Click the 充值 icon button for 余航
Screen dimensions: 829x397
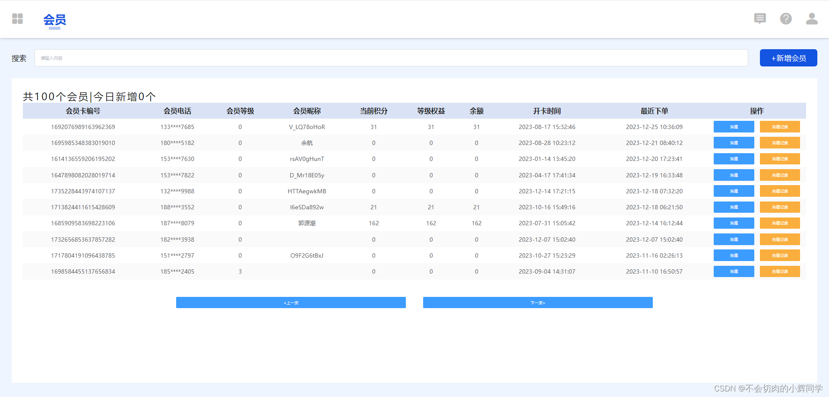point(734,142)
